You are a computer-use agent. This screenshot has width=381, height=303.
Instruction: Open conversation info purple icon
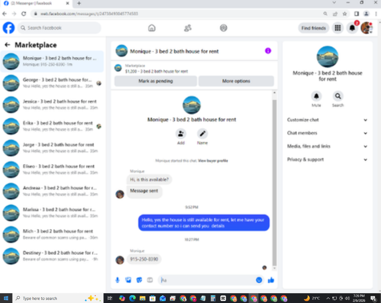268,51
